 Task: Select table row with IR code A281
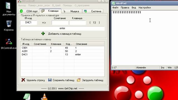pyautogui.click(x=62, y=51)
